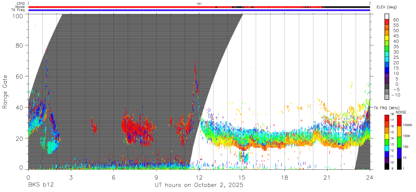Click the x-axis tick label '18'
The width and height of the screenshot is (416, 192).
pyautogui.click(x=284, y=177)
